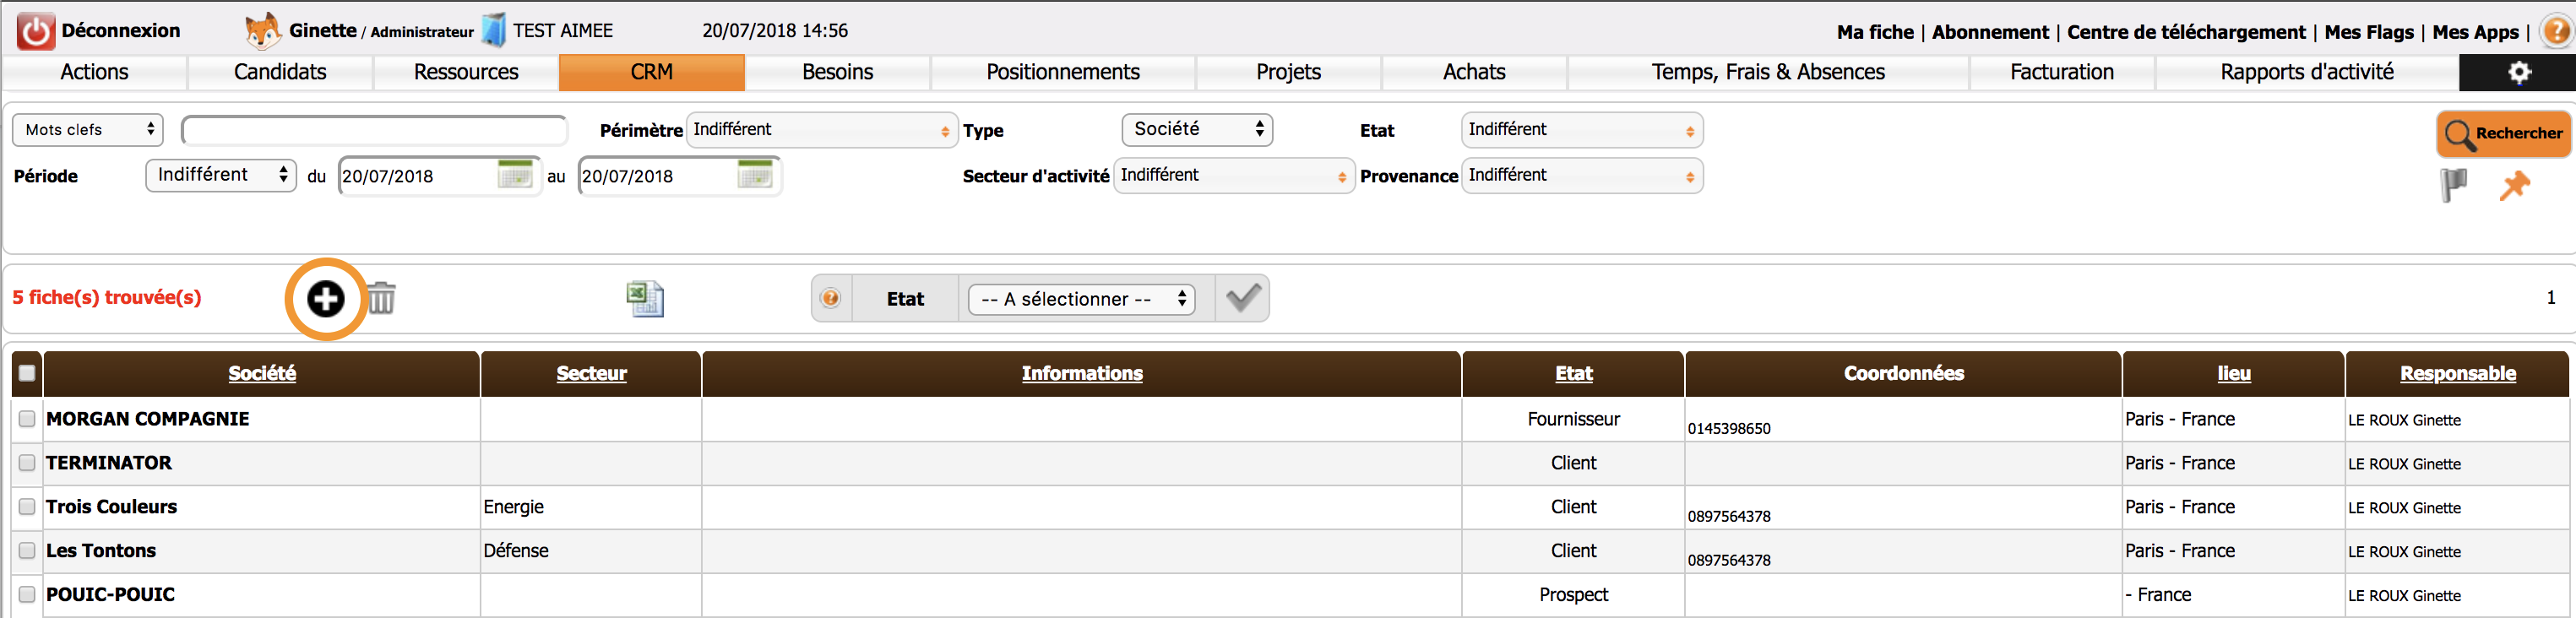Expand the Secteur d'activité dropdown
2576x618 pixels.
click(x=1233, y=176)
